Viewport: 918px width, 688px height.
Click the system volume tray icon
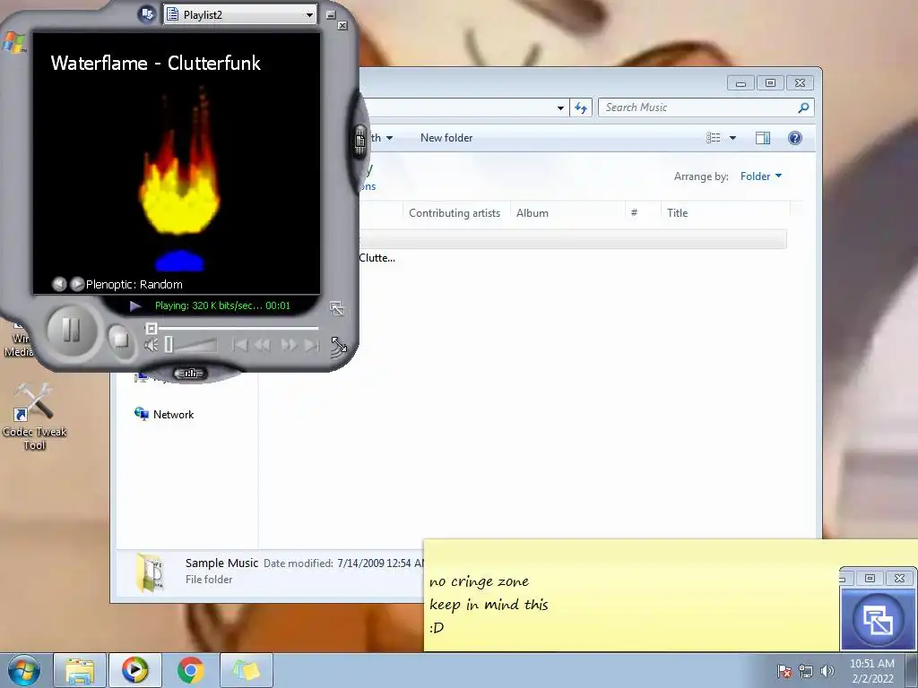pyautogui.click(x=827, y=671)
